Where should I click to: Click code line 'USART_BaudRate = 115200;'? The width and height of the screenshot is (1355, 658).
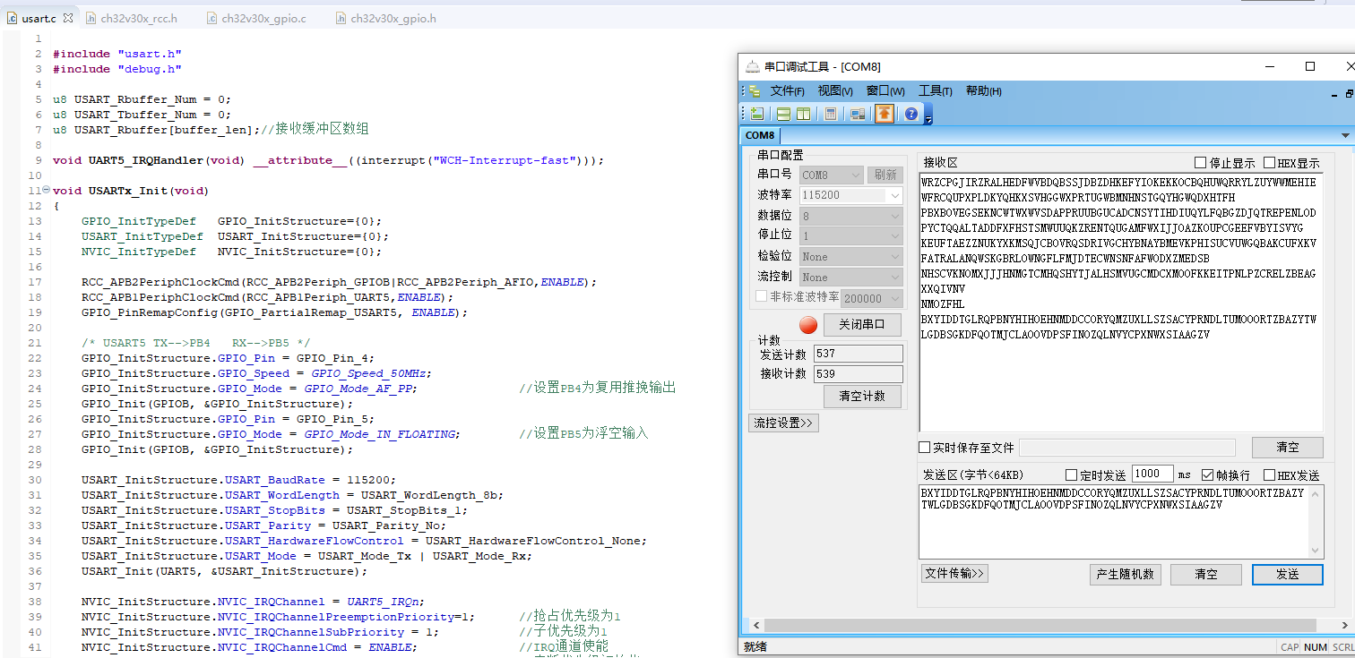tap(310, 479)
